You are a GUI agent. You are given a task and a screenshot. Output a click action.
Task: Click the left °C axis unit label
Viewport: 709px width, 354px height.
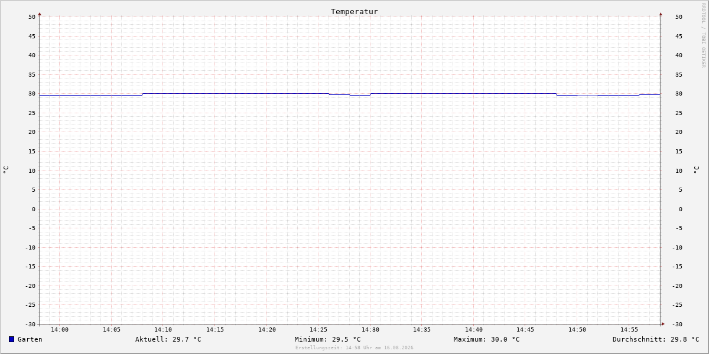[6, 170]
